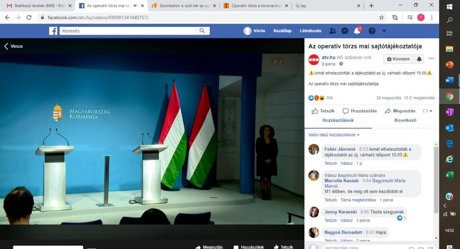This screenshot has width=460, height=249.
Task: Click the Chrome address bar URL
Action: point(98,18)
